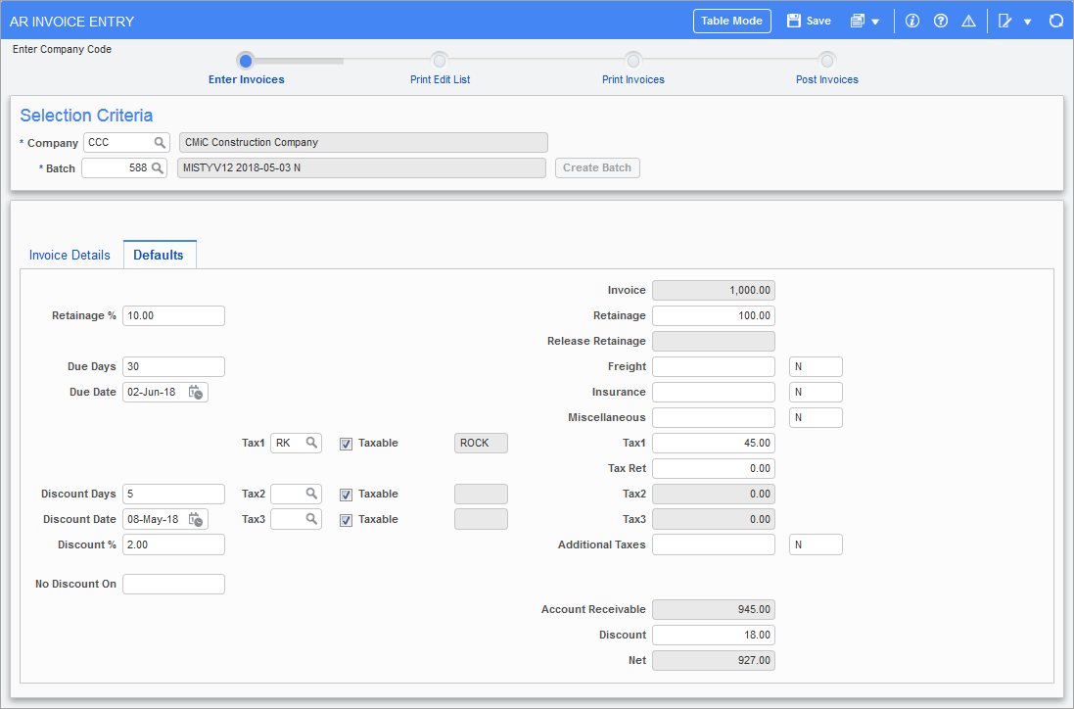Image resolution: width=1074 pixels, height=709 pixels.
Task: Click the CMiC Construction Company name field
Action: click(x=363, y=142)
